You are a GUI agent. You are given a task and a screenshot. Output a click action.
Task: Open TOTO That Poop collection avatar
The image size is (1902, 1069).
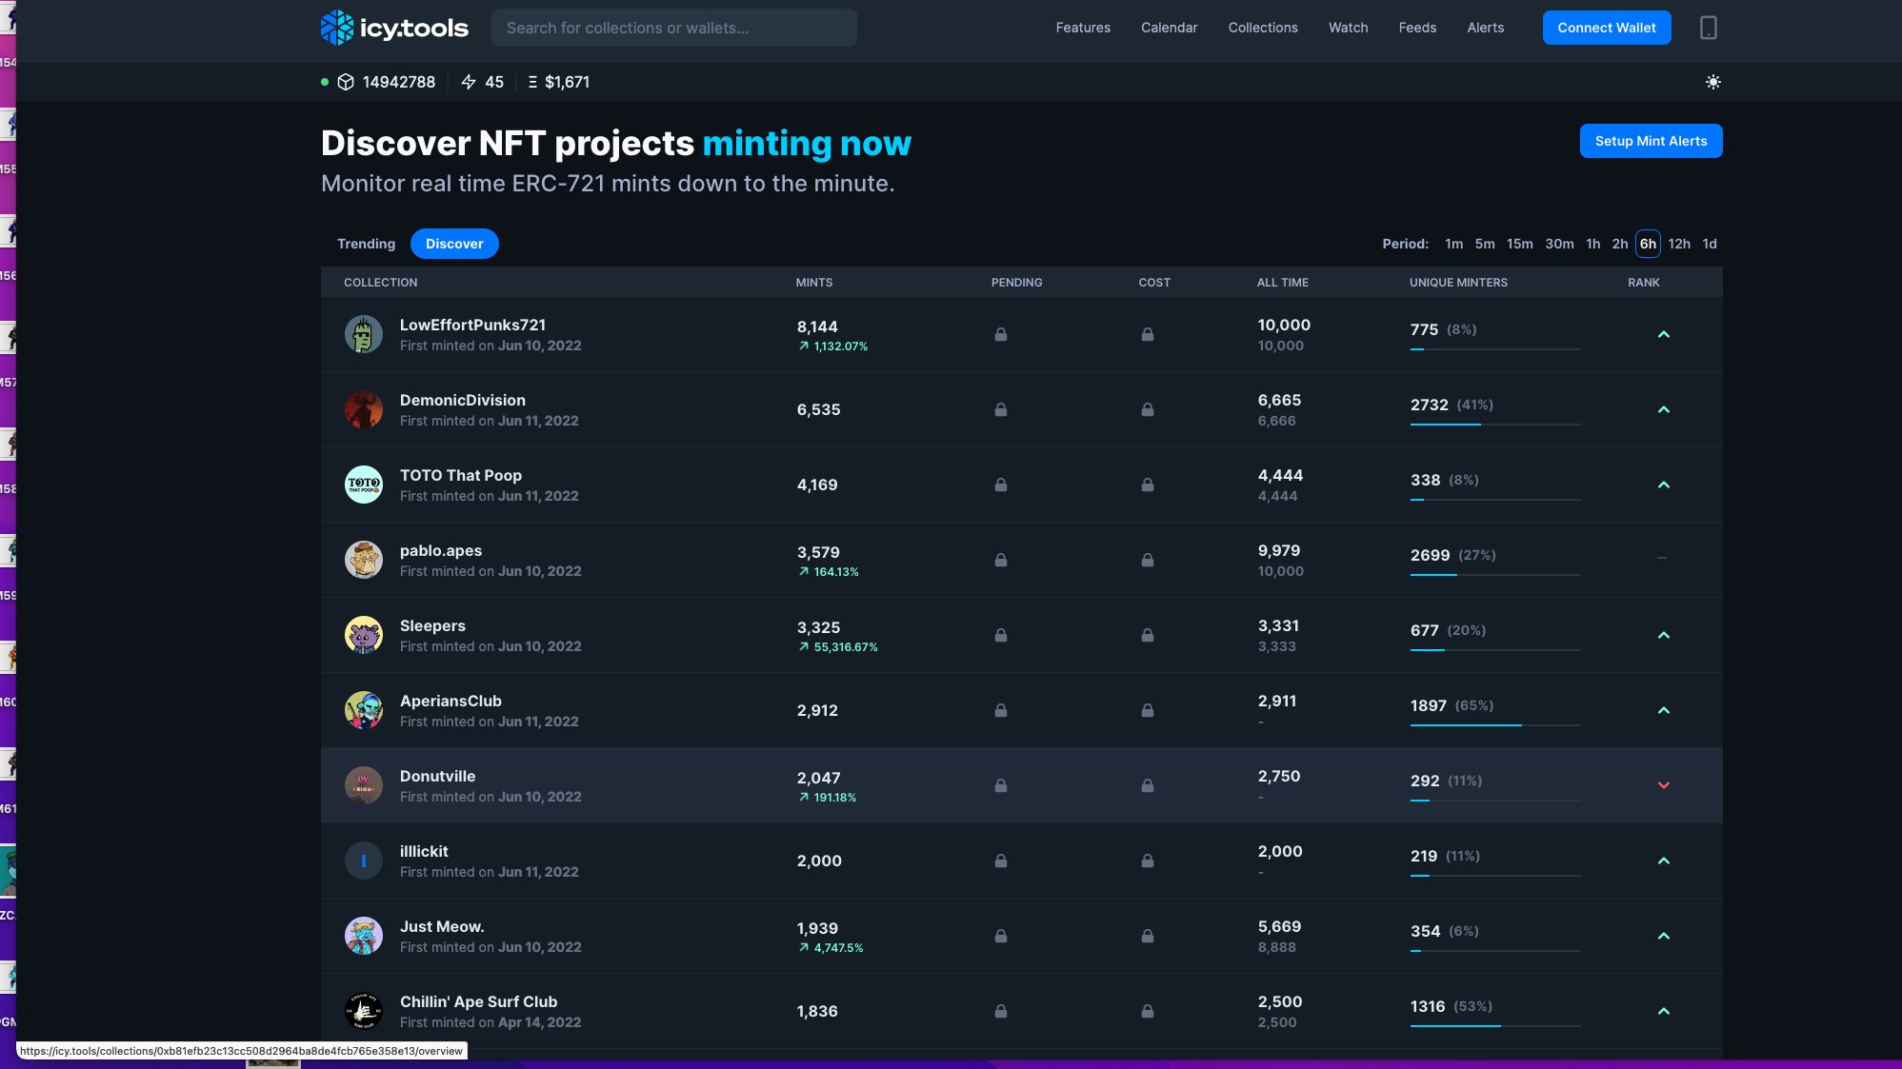tap(363, 485)
